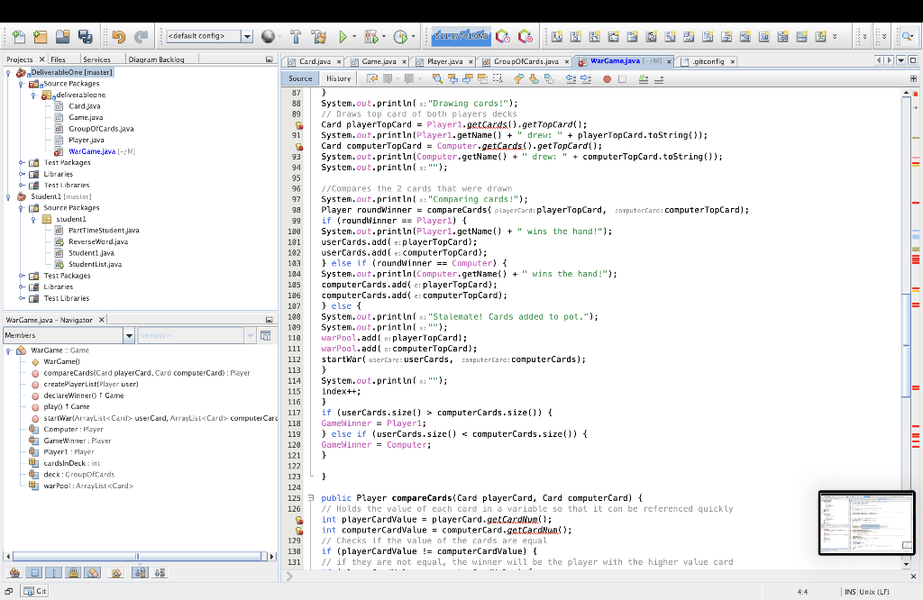Open the Members dropdown in Navigator
This screenshot has height=600, width=923.
point(129,335)
